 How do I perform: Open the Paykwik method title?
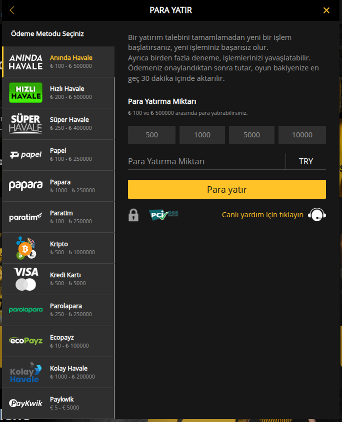point(61,400)
